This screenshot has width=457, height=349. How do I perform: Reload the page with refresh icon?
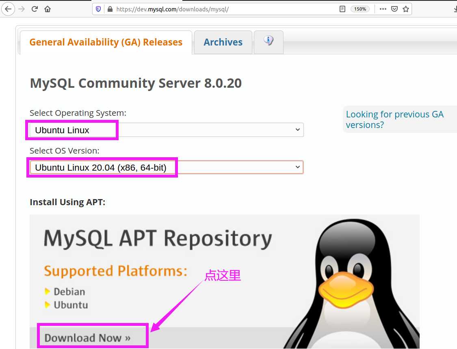tap(35, 9)
